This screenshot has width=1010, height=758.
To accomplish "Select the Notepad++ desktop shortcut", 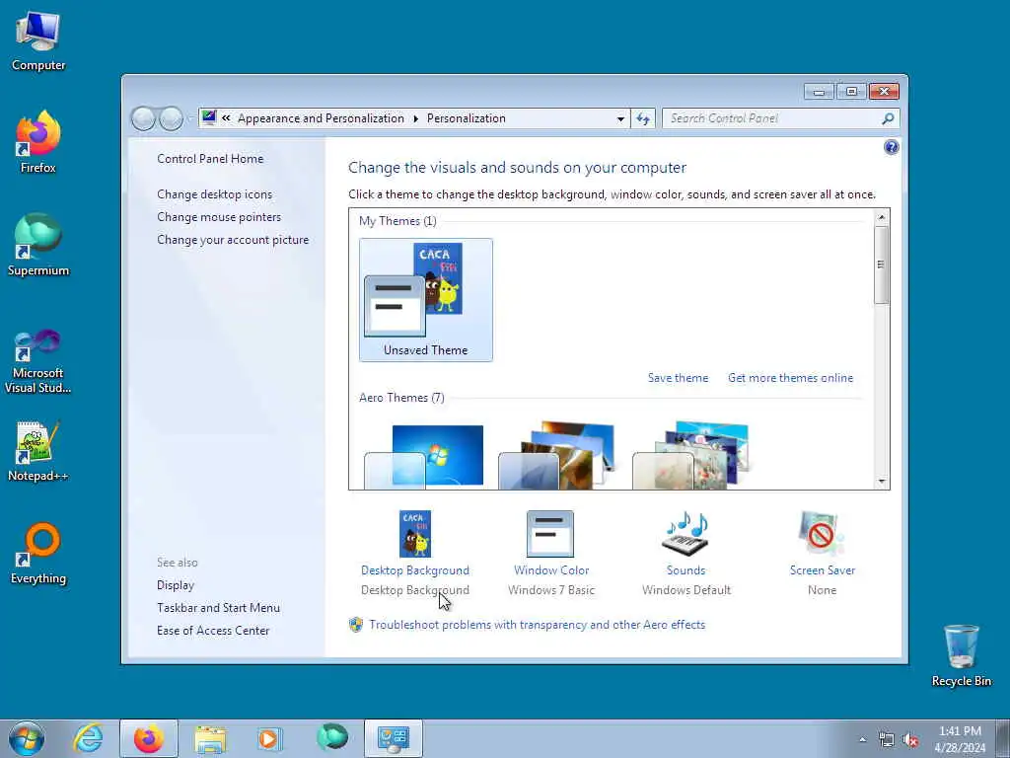I will click(38, 451).
